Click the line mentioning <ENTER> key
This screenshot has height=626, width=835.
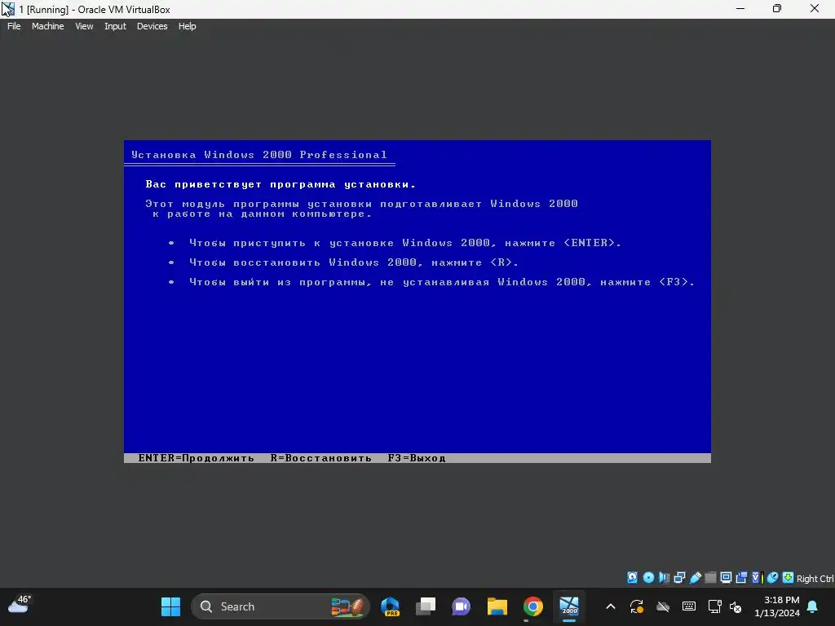404,243
